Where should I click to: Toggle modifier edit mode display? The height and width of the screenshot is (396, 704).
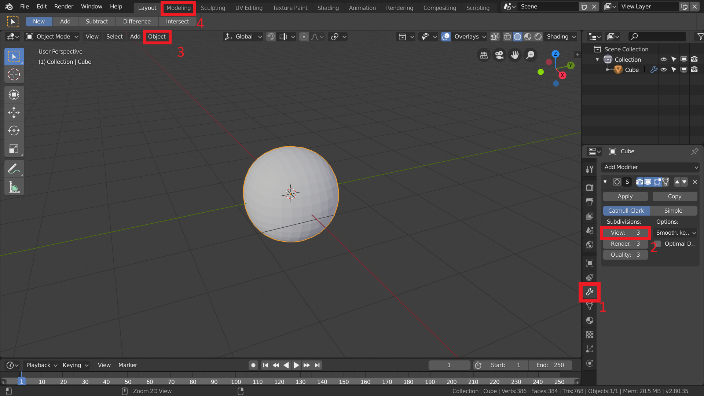click(x=657, y=182)
